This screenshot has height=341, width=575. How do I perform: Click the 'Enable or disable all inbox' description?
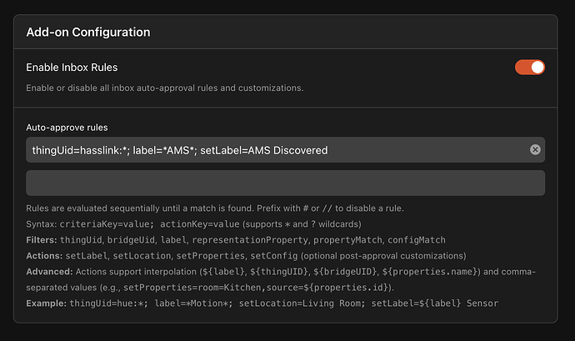(165, 88)
